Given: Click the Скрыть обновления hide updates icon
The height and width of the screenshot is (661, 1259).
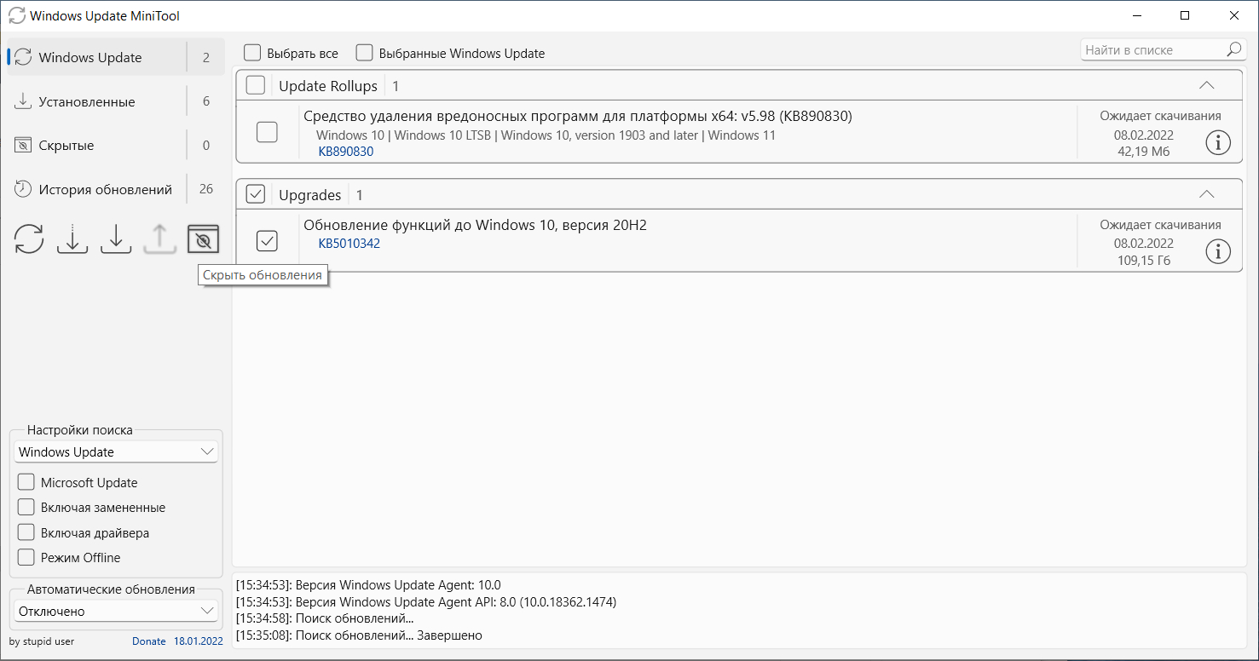Looking at the screenshot, I should pyautogui.click(x=203, y=239).
